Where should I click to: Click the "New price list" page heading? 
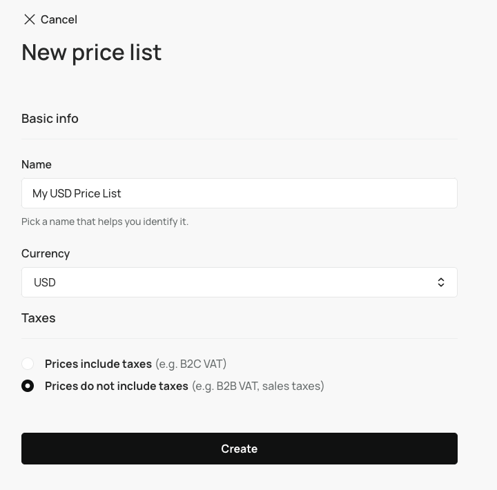(x=91, y=52)
